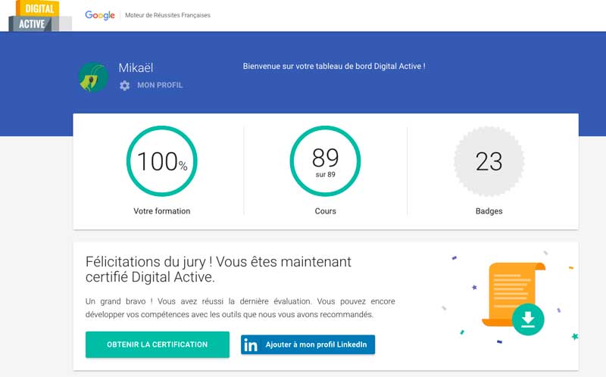The image size is (606, 377).
Task: Click 'Moteur de Réussites Françaises' tagline
Action: pyautogui.click(x=167, y=15)
